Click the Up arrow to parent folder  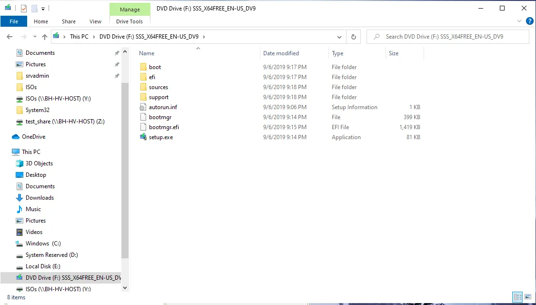pos(45,37)
